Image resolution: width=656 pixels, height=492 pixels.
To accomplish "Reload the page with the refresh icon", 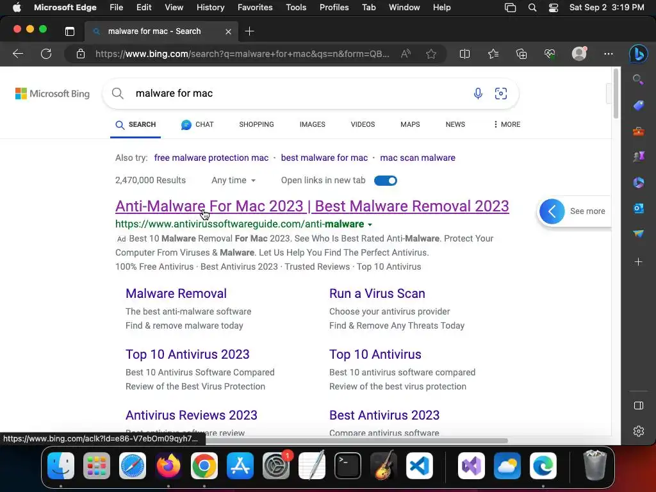I will coord(46,54).
